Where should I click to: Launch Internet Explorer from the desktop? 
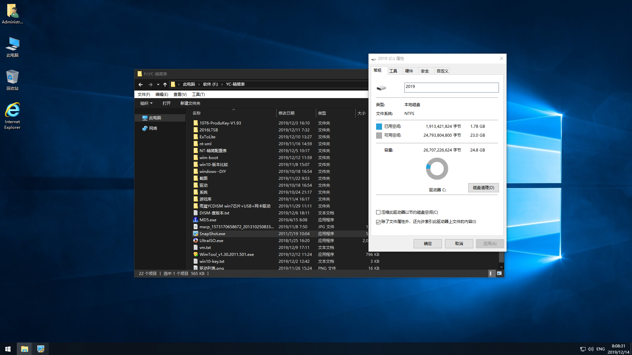(13, 116)
